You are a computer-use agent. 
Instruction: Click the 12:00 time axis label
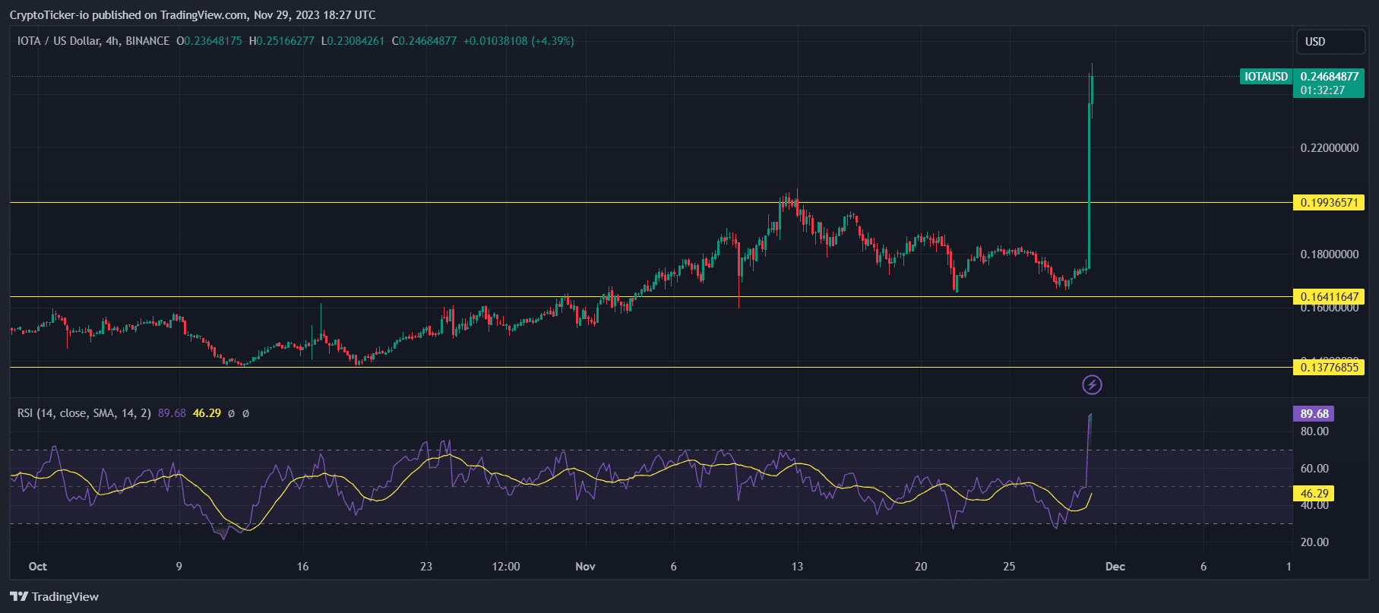tap(506, 567)
